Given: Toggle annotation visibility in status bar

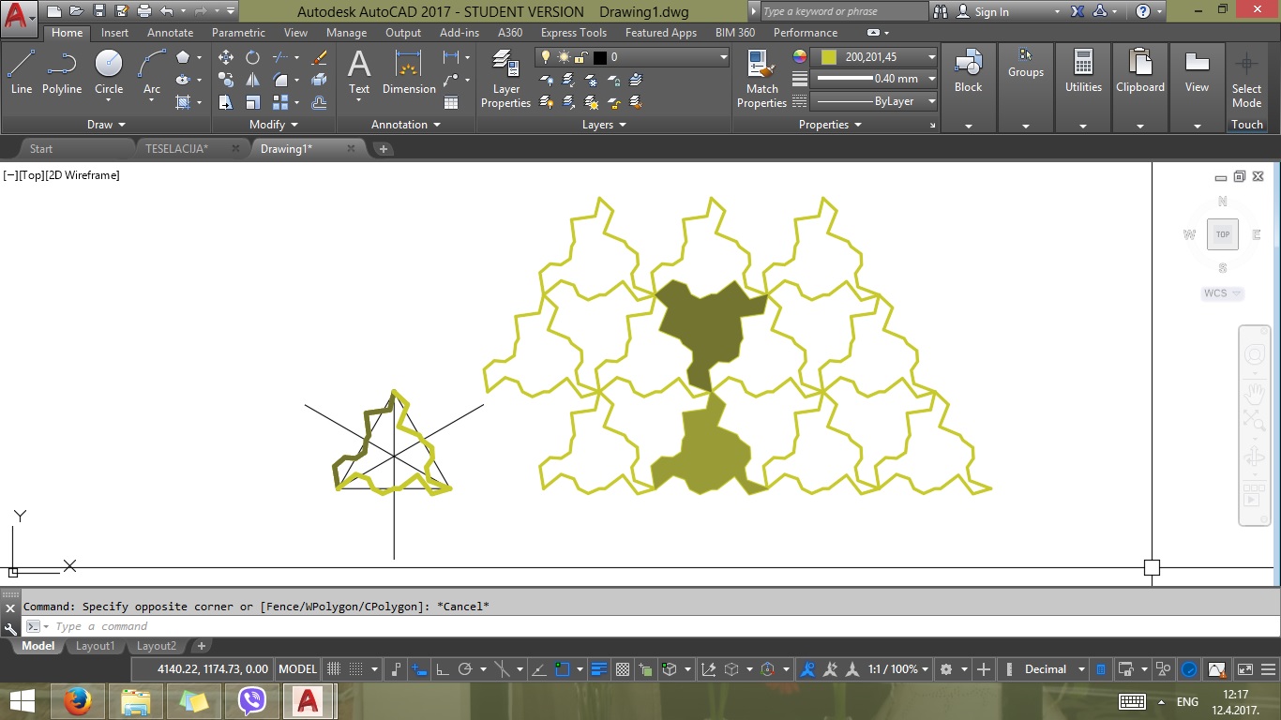Looking at the screenshot, I should 807,669.
